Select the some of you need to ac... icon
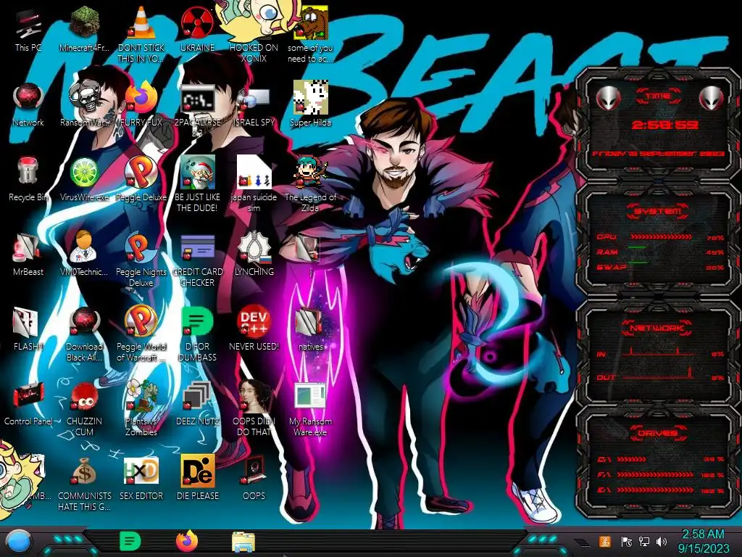 pyautogui.click(x=310, y=23)
